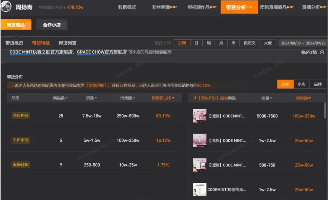Click the VIP badge on 短视频作品
Image resolution: width=328 pixels, height=200 pixels.
tap(214, 7)
